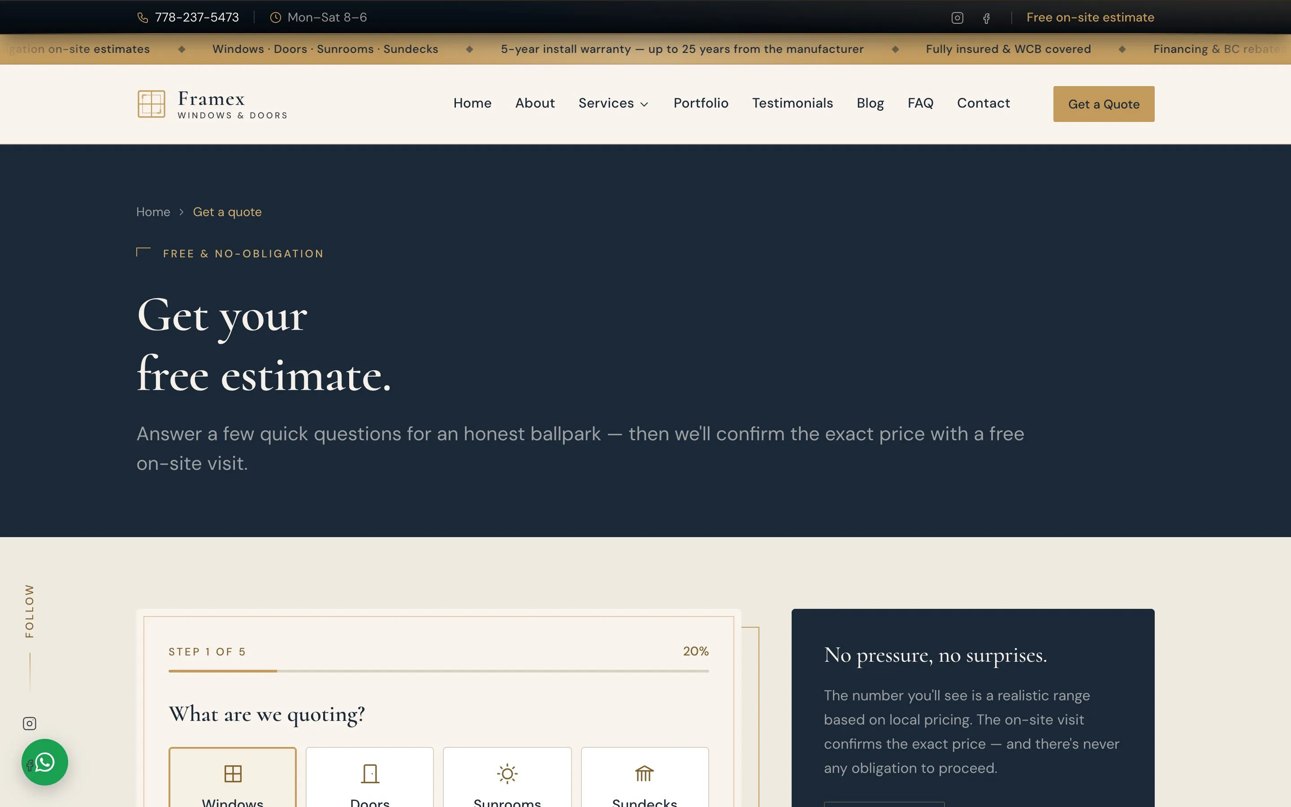Click the 20% progress label
Image resolution: width=1291 pixels, height=807 pixels.
696,651
